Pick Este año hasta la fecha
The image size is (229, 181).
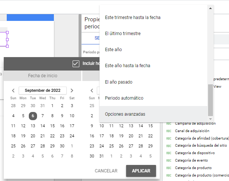click(x=128, y=66)
